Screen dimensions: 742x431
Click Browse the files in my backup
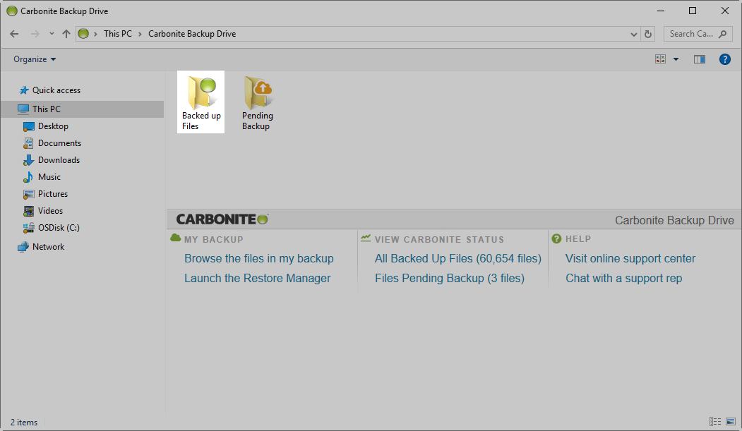pyautogui.click(x=259, y=258)
